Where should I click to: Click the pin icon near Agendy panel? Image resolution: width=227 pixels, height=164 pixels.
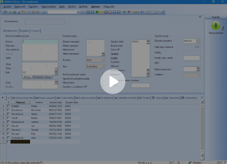click(200, 17)
